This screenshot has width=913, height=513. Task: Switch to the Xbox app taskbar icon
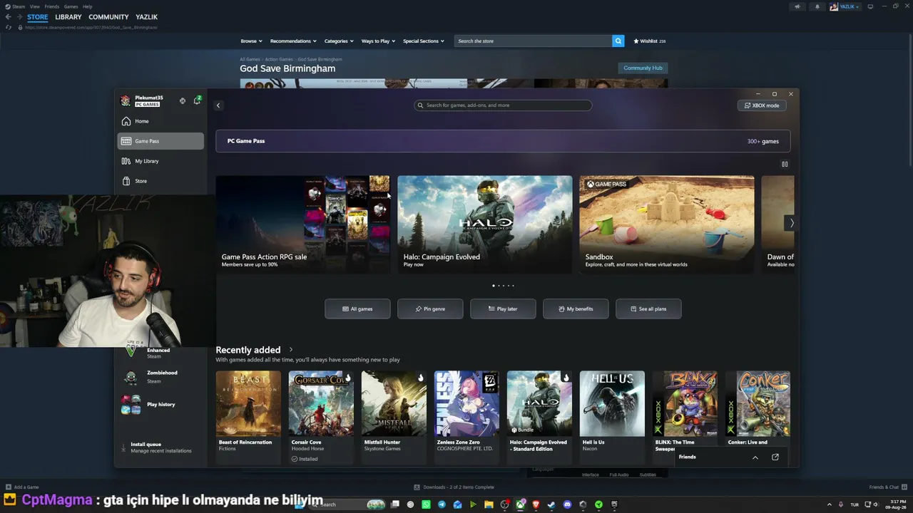pos(520,504)
